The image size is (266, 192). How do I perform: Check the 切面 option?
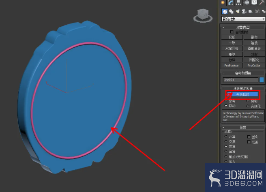pyautogui.click(x=249, y=142)
